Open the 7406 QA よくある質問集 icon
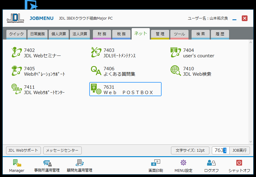Viewport: 256px width, 177px height. (96, 71)
